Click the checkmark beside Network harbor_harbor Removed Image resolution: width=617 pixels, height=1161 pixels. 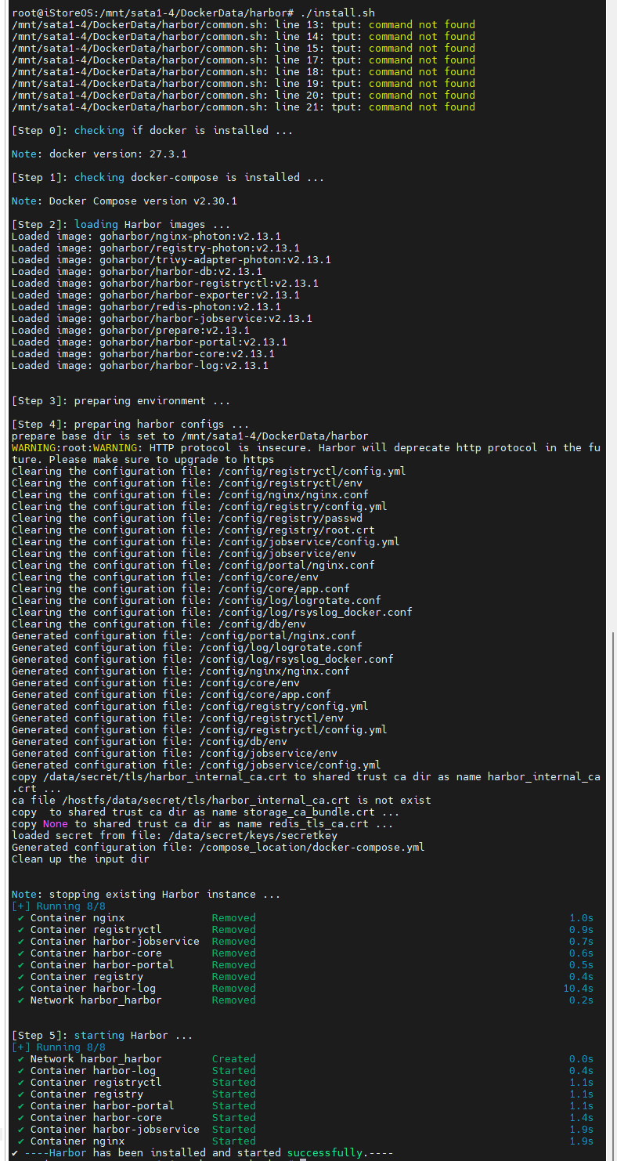click(20, 1000)
